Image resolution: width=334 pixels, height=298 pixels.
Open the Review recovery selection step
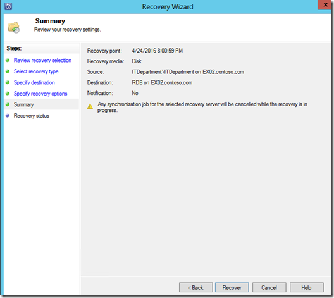42,61
